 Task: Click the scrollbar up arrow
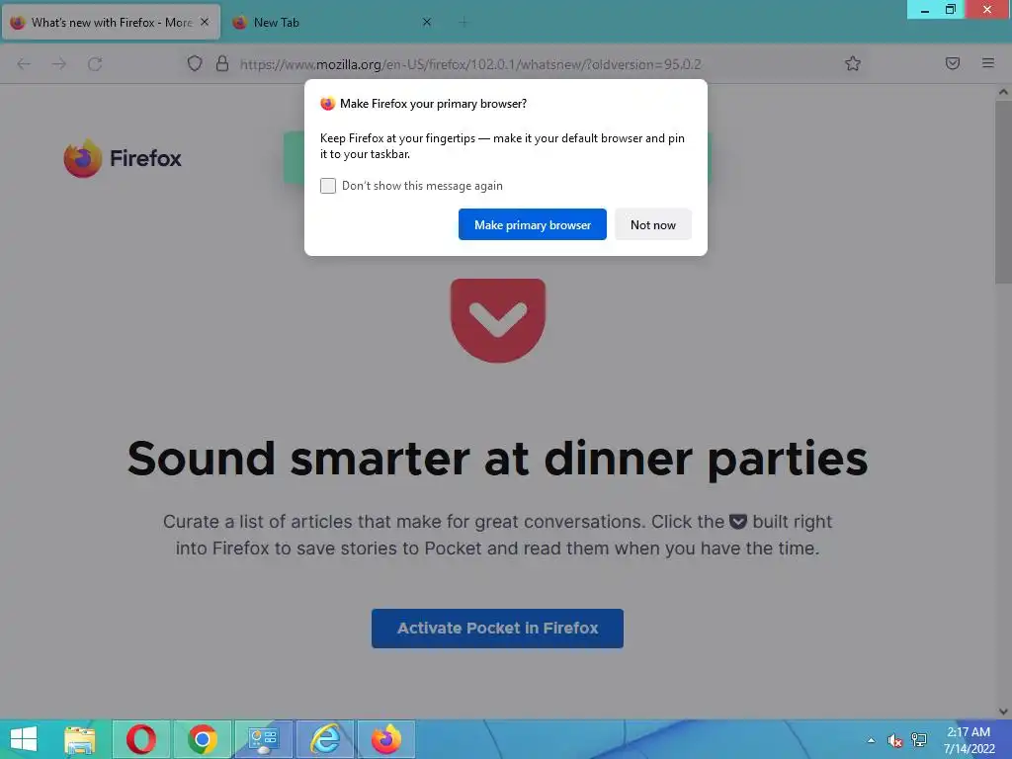pyautogui.click(x=1003, y=92)
